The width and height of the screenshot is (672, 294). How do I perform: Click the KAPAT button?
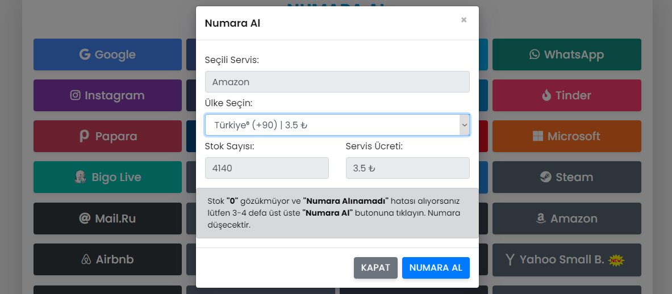[376, 268]
